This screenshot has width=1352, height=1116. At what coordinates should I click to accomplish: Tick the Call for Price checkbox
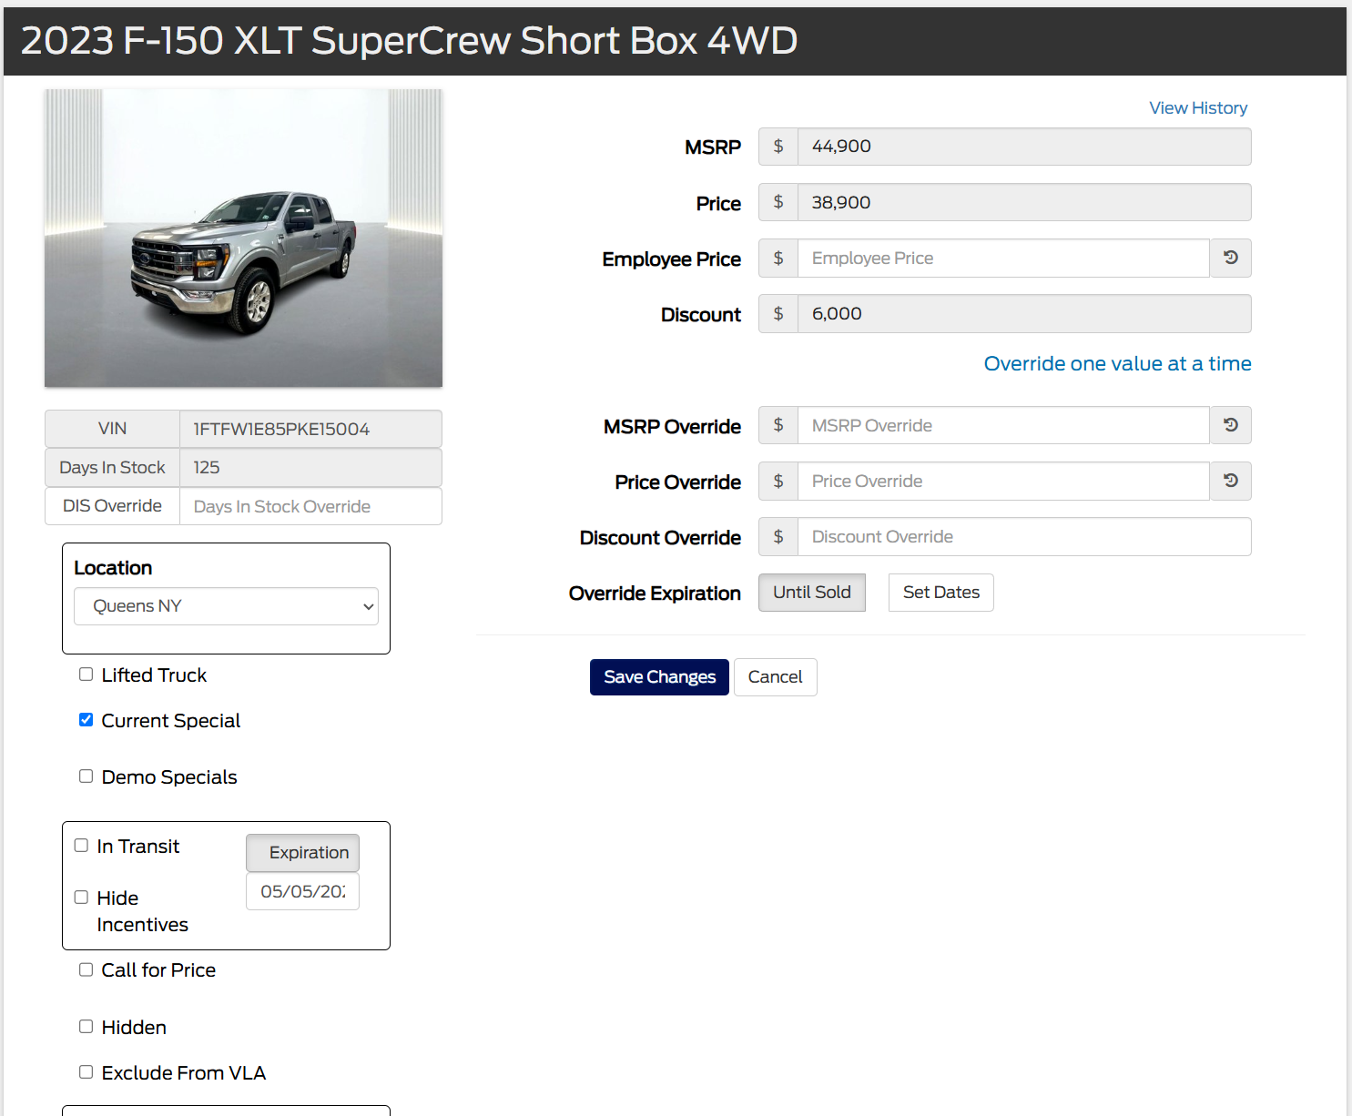coord(86,969)
